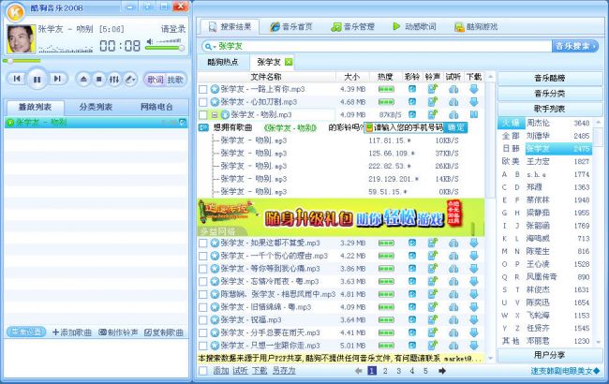Image resolution: width=609 pixels, height=384 pixels.
Task: Check the box for 一千个伤心的理由.mp3
Action: point(202,256)
